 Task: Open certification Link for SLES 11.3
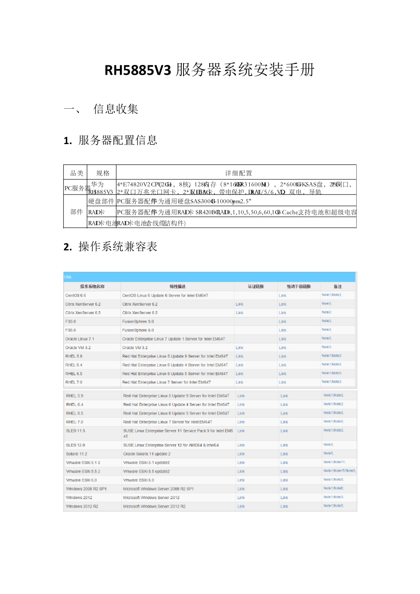(x=241, y=430)
